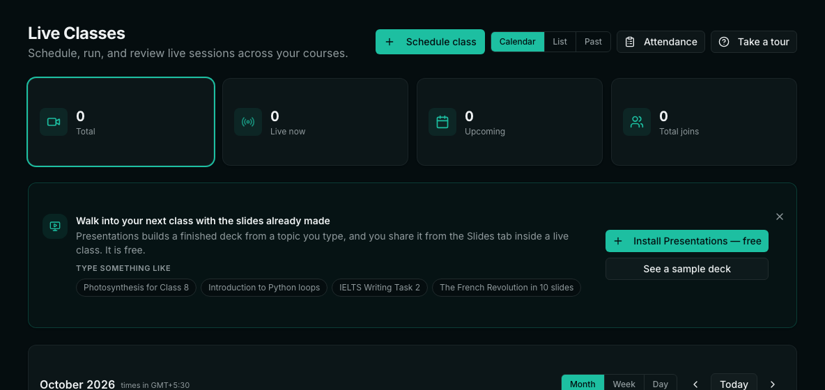This screenshot has width=825, height=390.
Task: Go to previous month with left chevron
Action: [x=695, y=384]
